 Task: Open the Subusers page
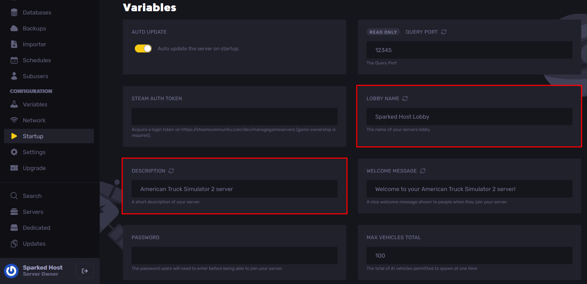point(35,76)
